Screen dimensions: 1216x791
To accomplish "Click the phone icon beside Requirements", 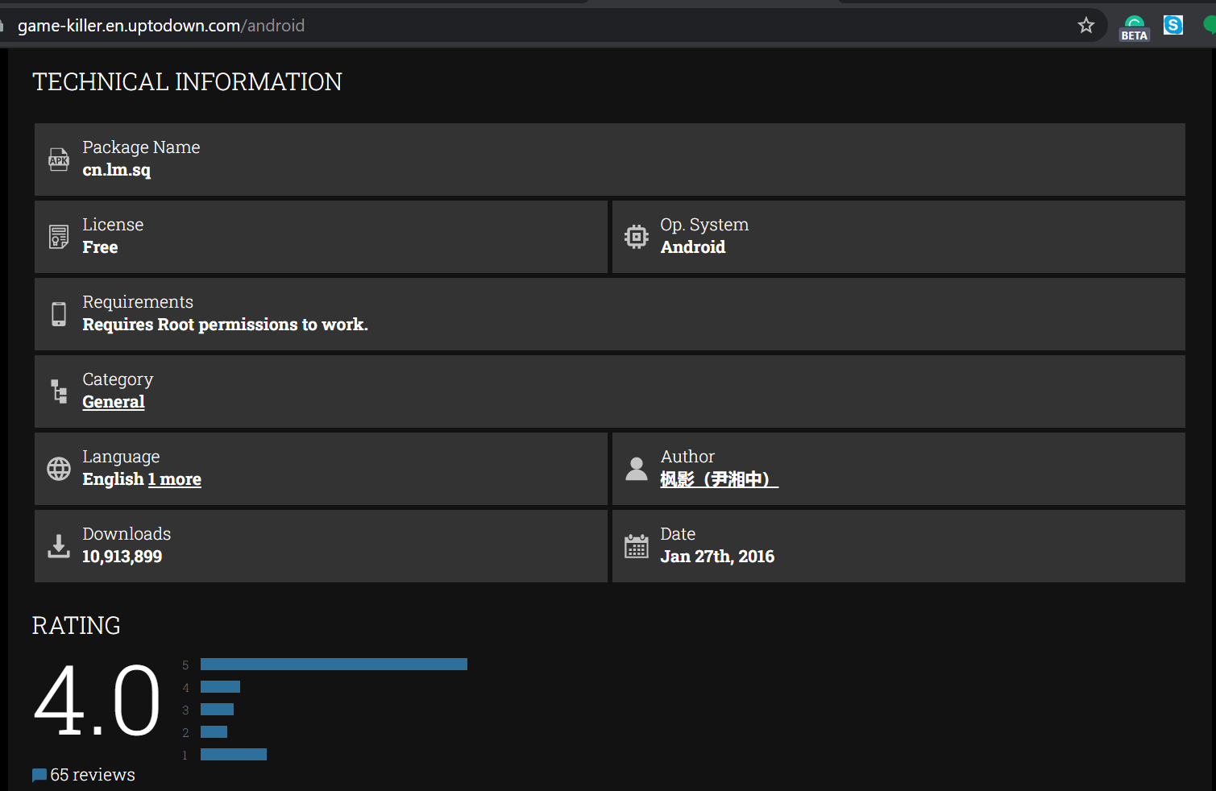I will click(59, 314).
